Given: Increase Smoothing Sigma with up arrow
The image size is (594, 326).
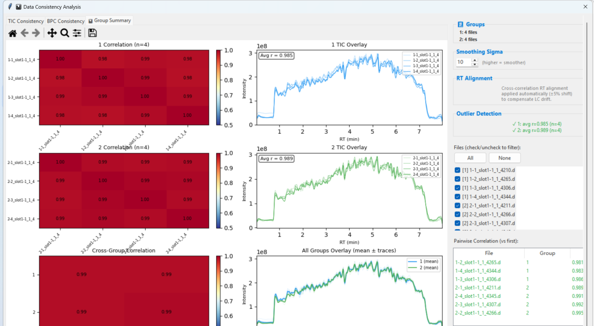Looking at the screenshot, I should pyautogui.click(x=475, y=61).
